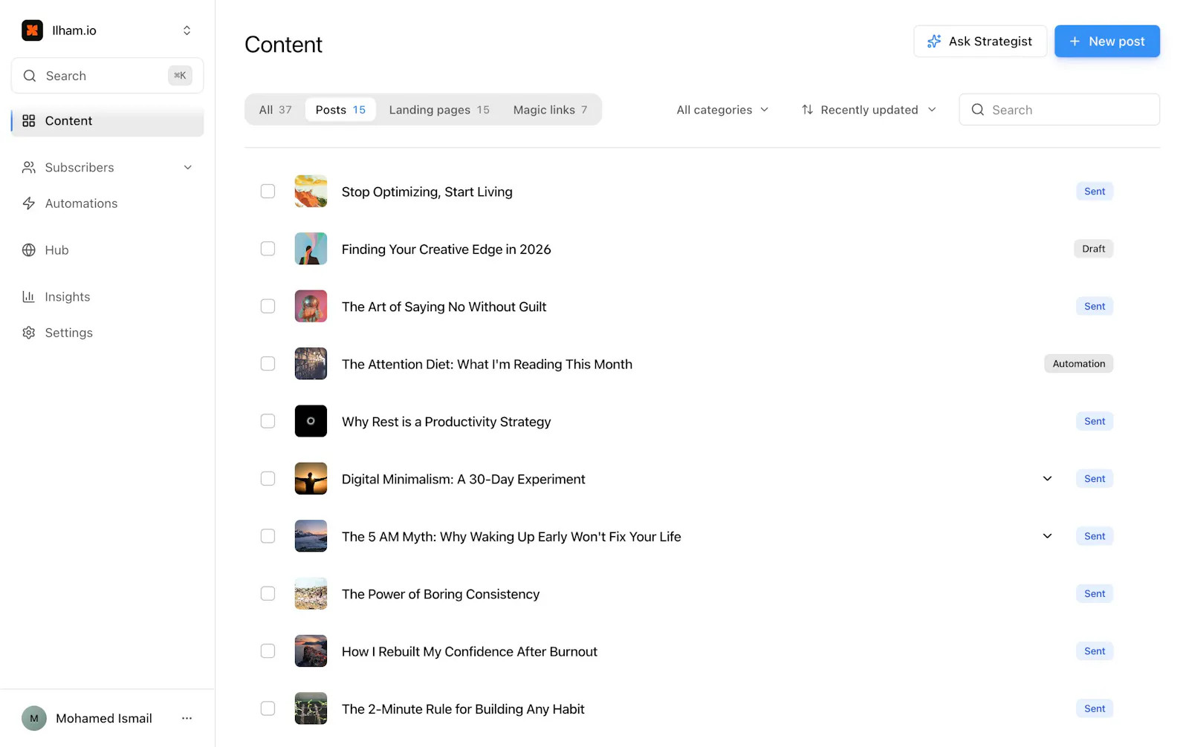Click the Mohamed Ismail avatar
The height and width of the screenshot is (747, 1189).
34,718
